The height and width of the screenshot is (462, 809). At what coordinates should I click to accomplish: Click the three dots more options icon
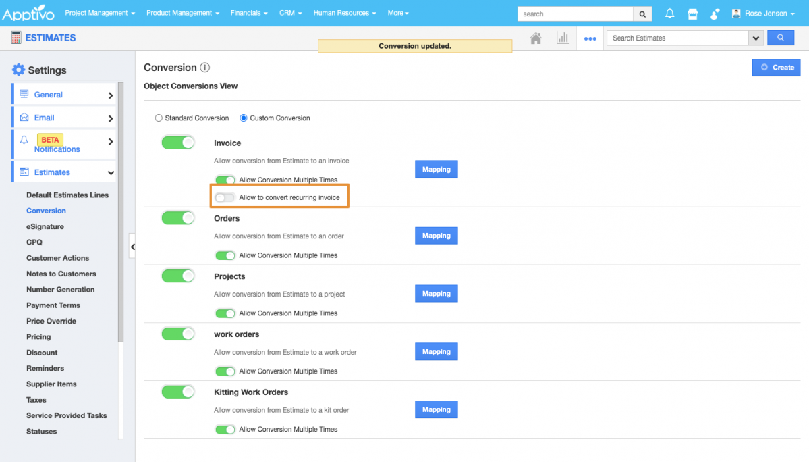tap(590, 39)
